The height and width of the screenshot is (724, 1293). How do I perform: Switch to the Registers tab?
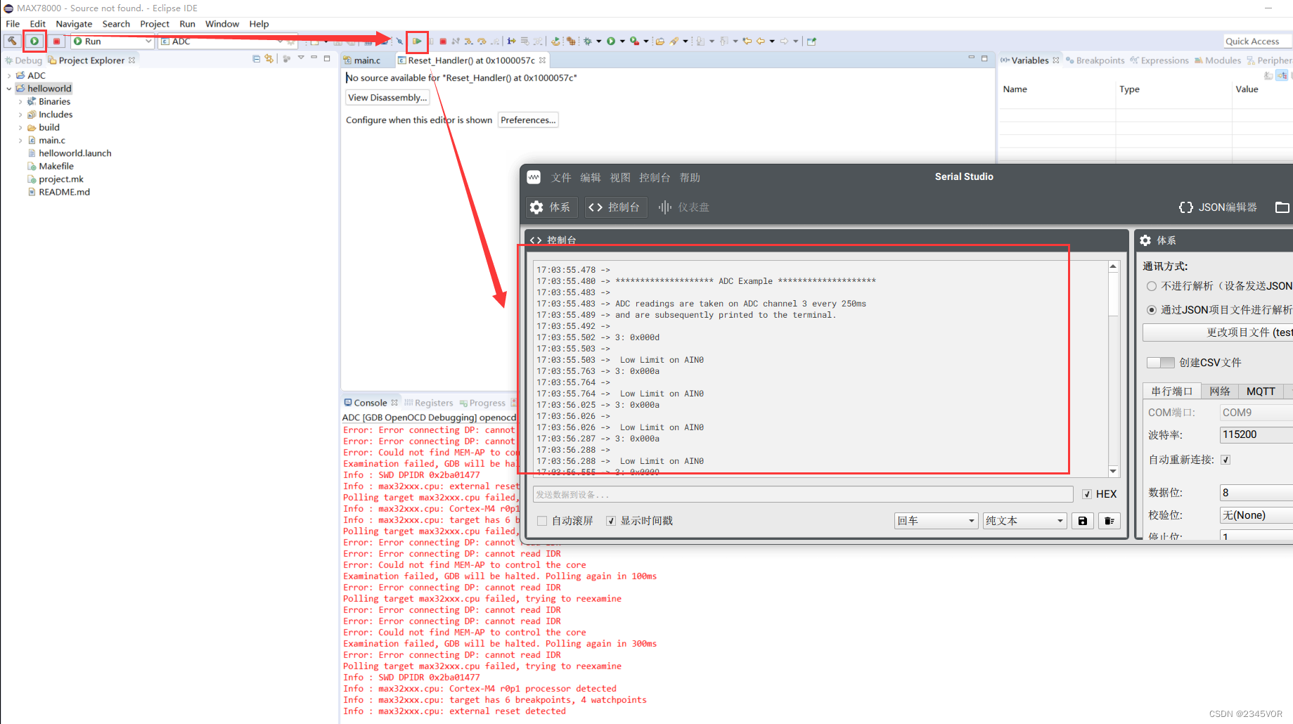[428, 403]
